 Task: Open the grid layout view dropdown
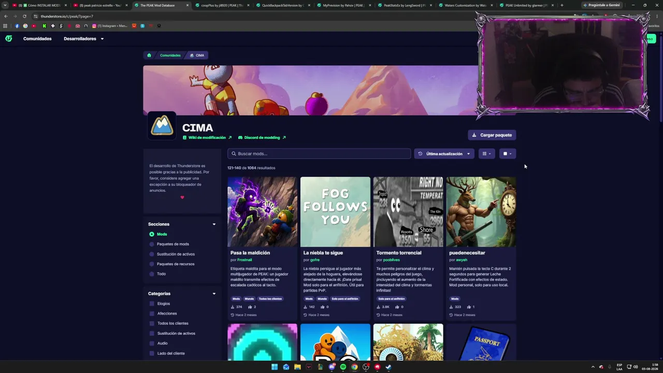[486, 154]
